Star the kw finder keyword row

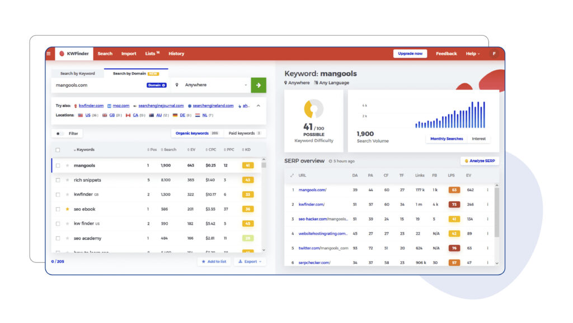67,224
